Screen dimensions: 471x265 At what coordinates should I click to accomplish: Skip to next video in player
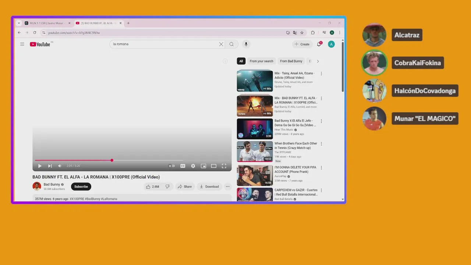50,166
